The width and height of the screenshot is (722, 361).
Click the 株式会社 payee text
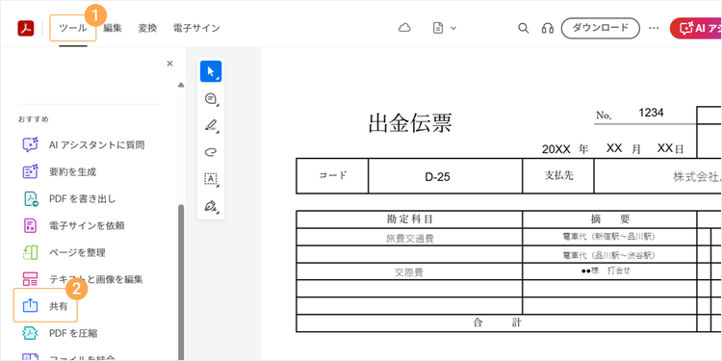pos(697,177)
